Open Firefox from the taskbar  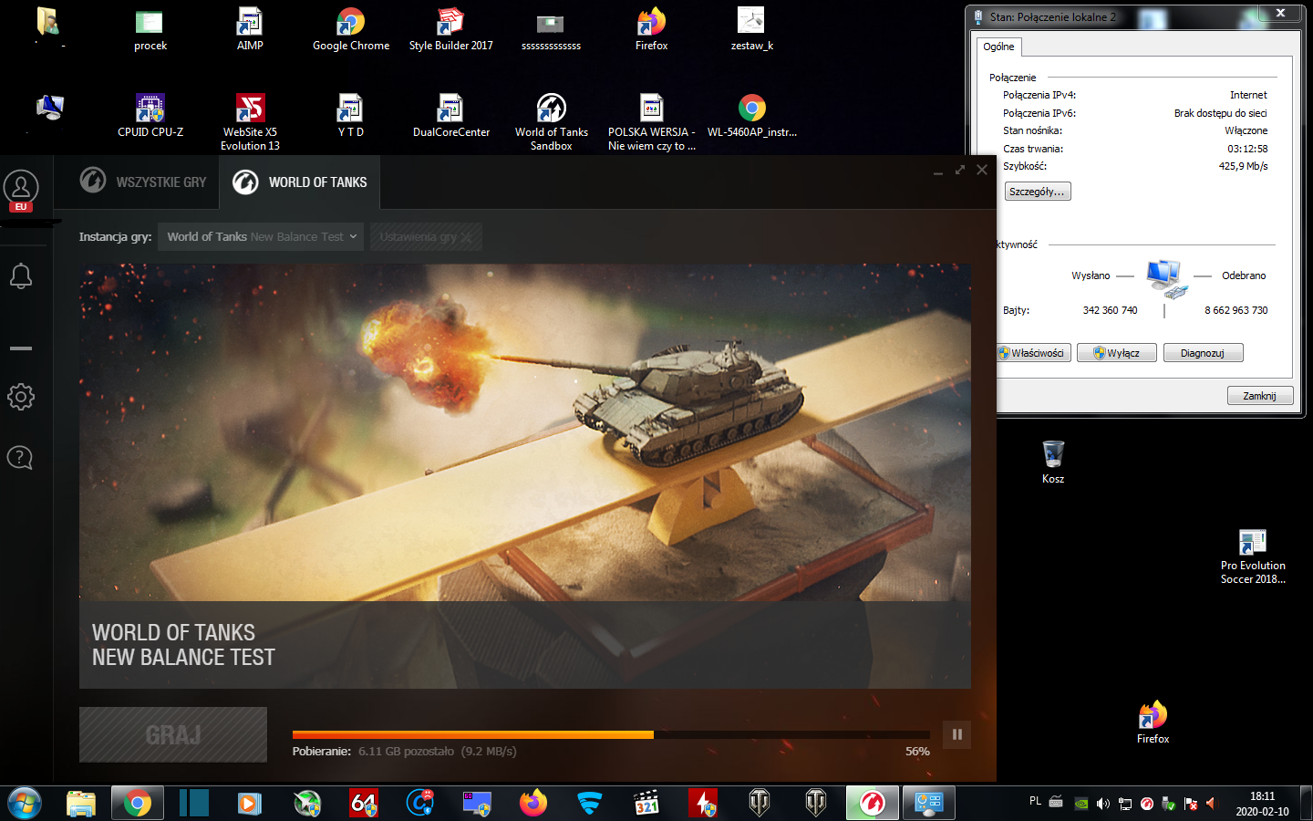(x=533, y=803)
